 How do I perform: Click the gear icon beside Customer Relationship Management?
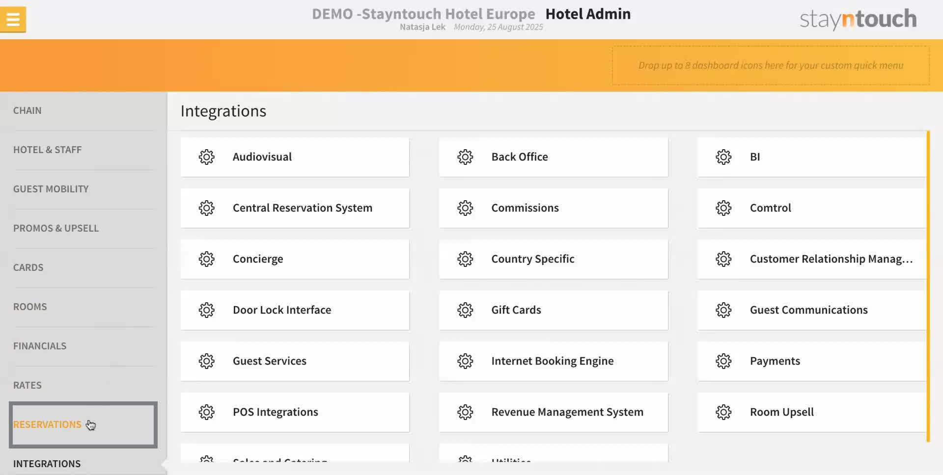[x=723, y=259]
